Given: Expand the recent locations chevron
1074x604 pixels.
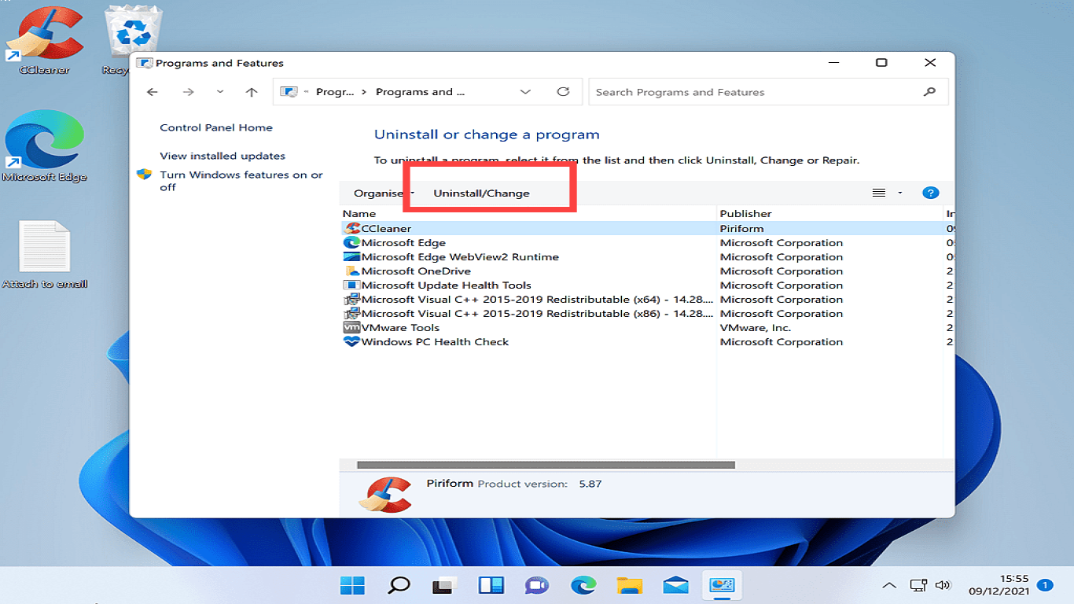Looking at the screenshot, I should pyautogui.click(x=220, y=92).
